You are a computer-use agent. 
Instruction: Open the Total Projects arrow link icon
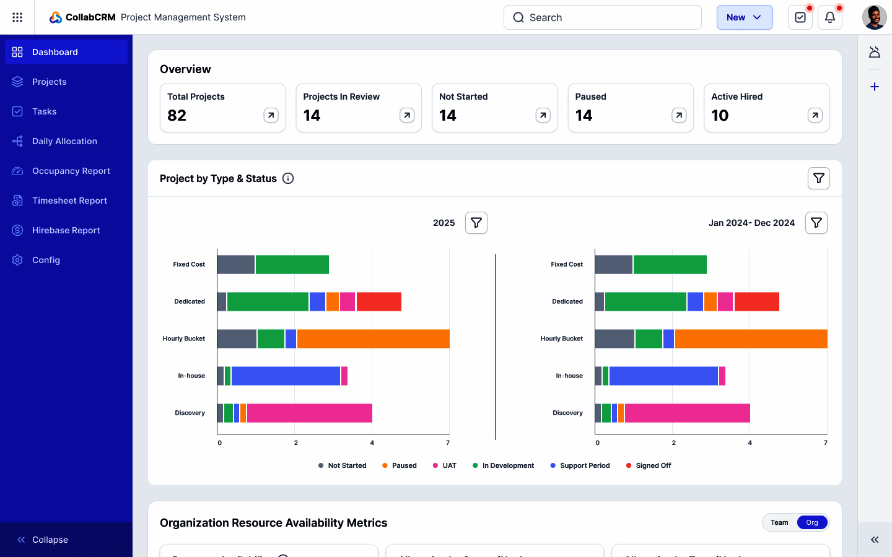tap(271, 115)
